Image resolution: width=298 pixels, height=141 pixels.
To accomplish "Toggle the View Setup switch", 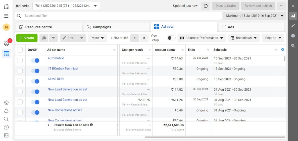I will (x=171, y=38).
